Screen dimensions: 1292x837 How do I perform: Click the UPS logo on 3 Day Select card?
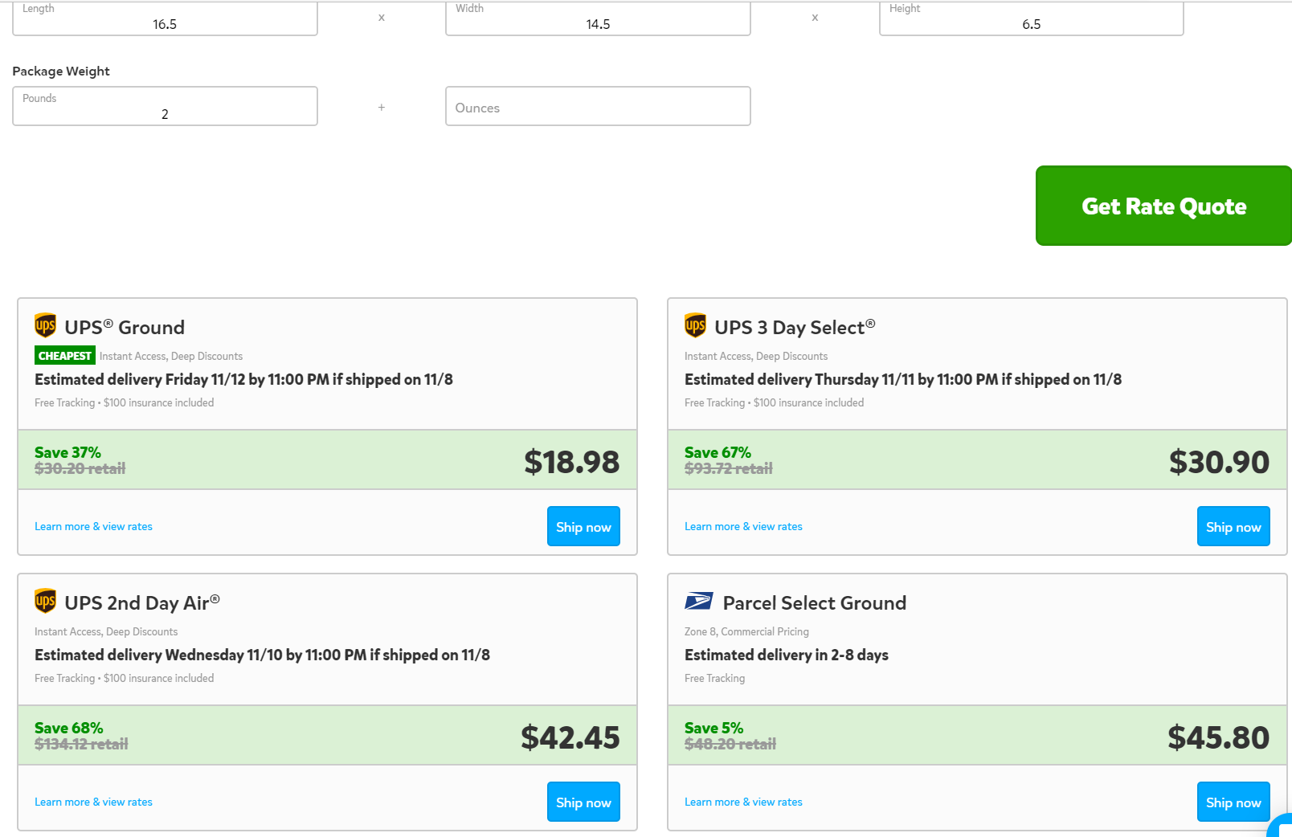696,325
